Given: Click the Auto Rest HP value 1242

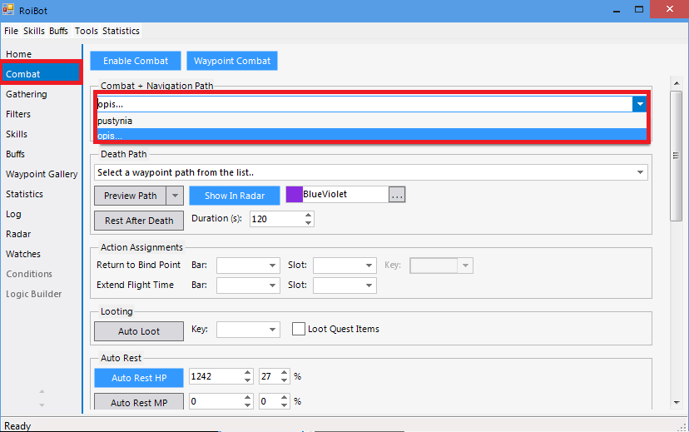Looking at the screenshot, I should (x=216, y=376).
